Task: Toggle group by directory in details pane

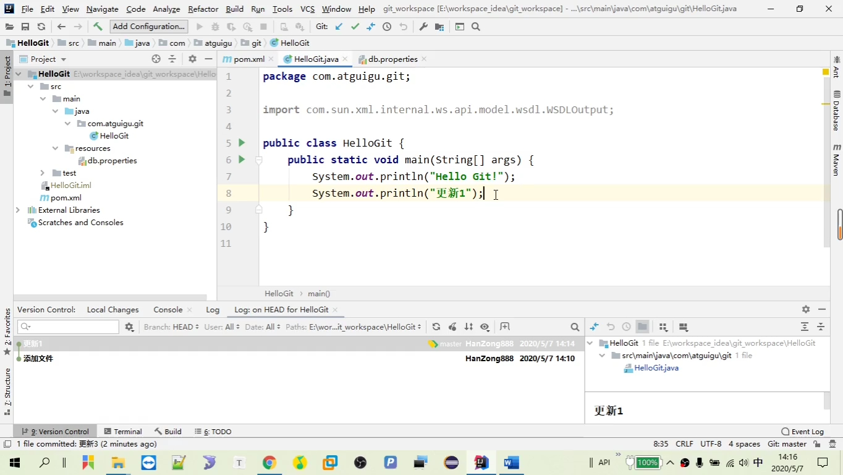Action: click(643, 327)
